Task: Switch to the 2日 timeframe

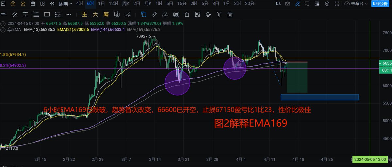Action: [137, 4]
